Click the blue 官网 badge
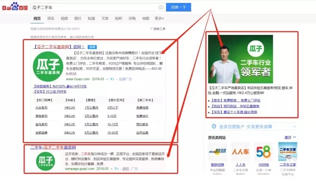This screenshot has height=181, width=316. (x=92, y=47)
